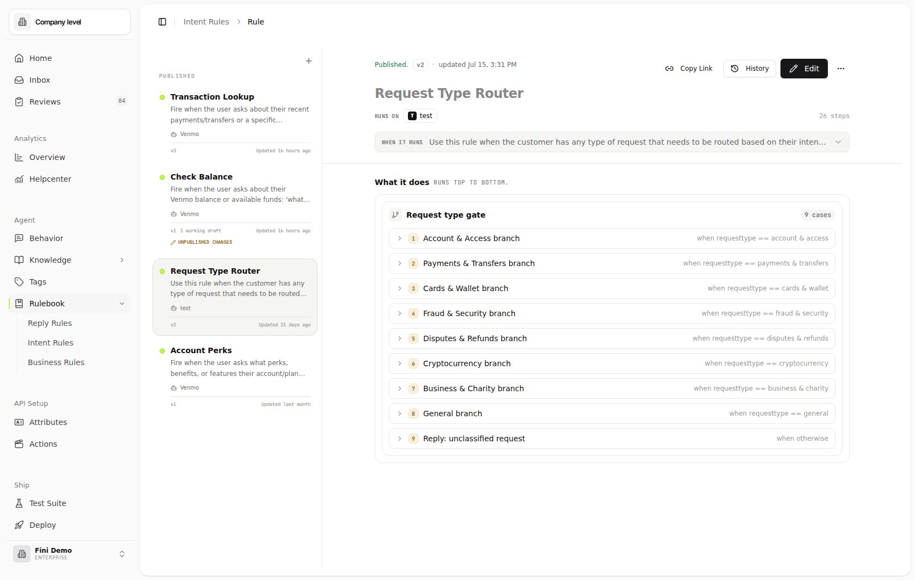Open Intent Rules submenu item
The image size is (915, 580).
pos(51,343)
